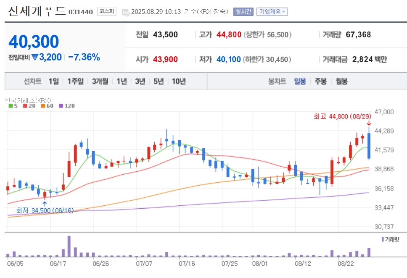The height and width of the screenshot is (278, 407).
Task: Click the red 20-day moving average marker
Action: [25, 106]
